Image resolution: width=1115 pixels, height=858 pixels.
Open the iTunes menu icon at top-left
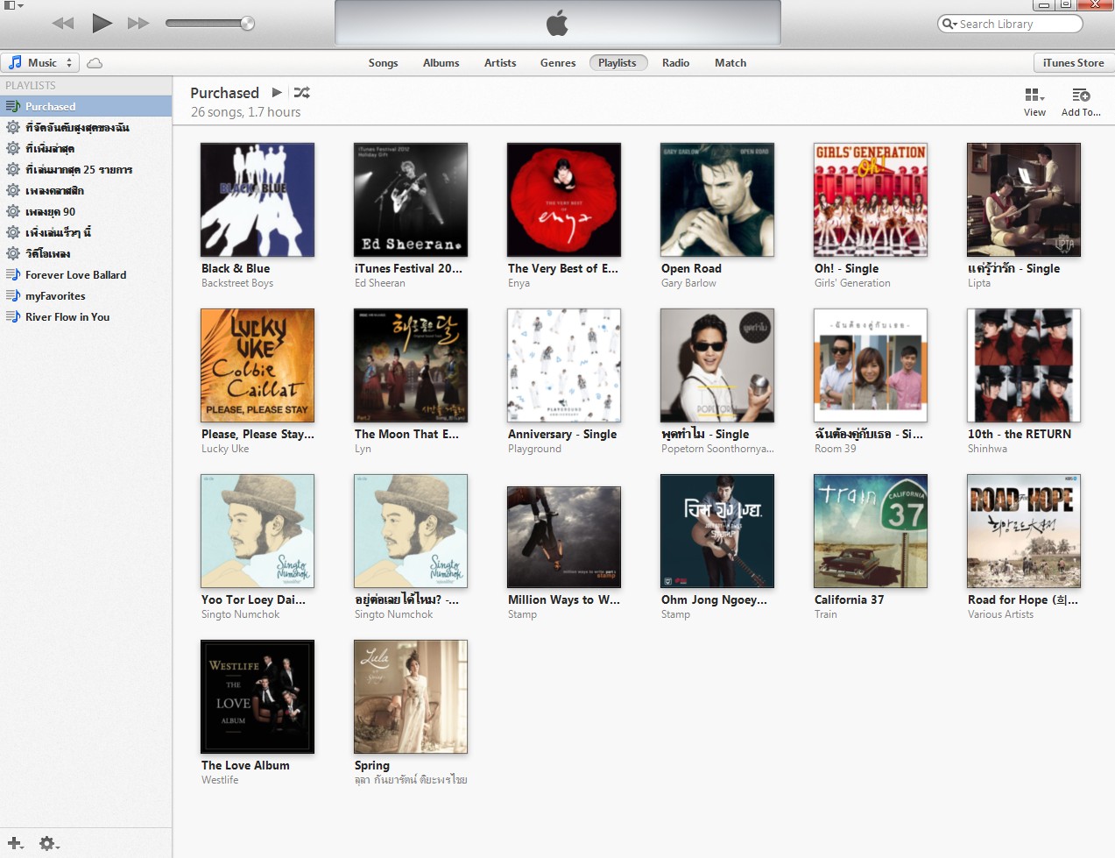[x=13, y=4]
